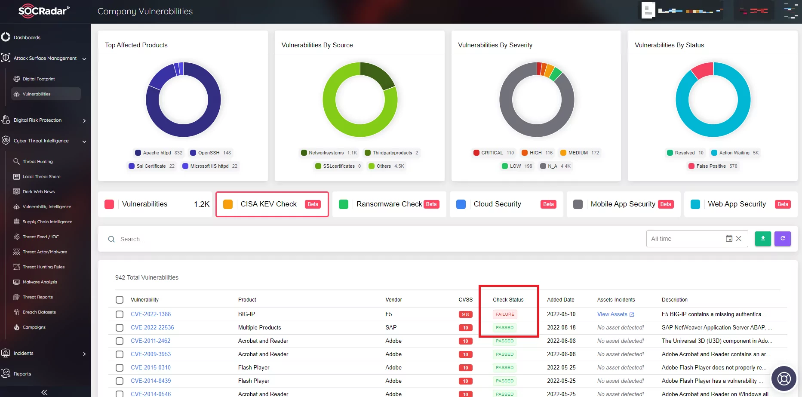Open the help widget at bottom right
The image size is (802, 397).
tap(784, 379)
